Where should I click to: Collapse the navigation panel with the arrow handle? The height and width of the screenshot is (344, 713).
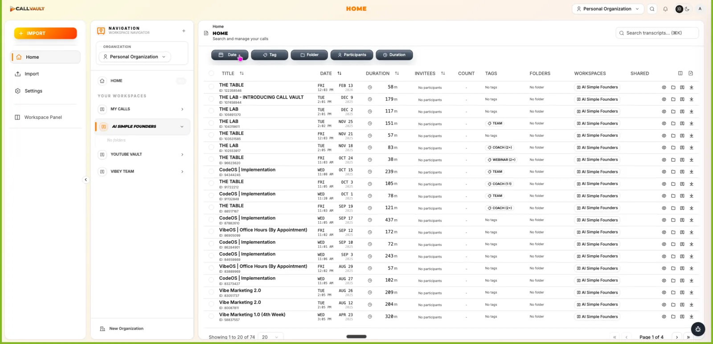click(x=86, y=180)
